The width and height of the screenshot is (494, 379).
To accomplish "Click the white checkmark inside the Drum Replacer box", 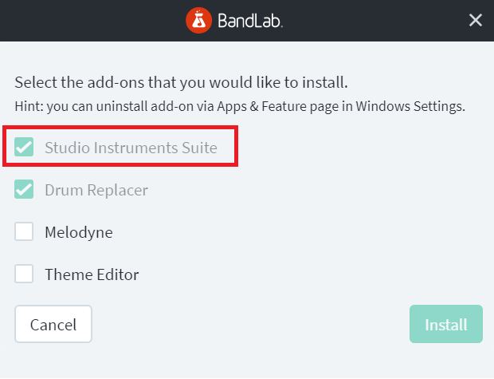I will coord(24,189).
